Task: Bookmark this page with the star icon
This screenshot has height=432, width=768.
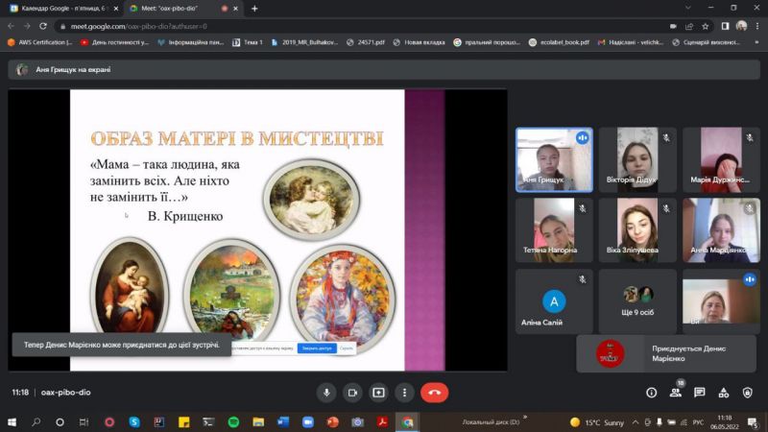Action: [x=706, y=27]
